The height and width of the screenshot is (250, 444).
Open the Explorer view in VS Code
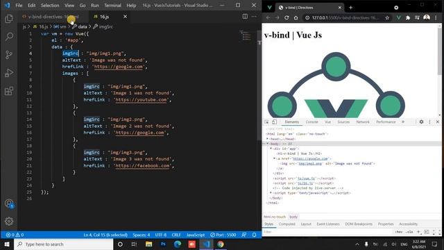pos(9,19)
